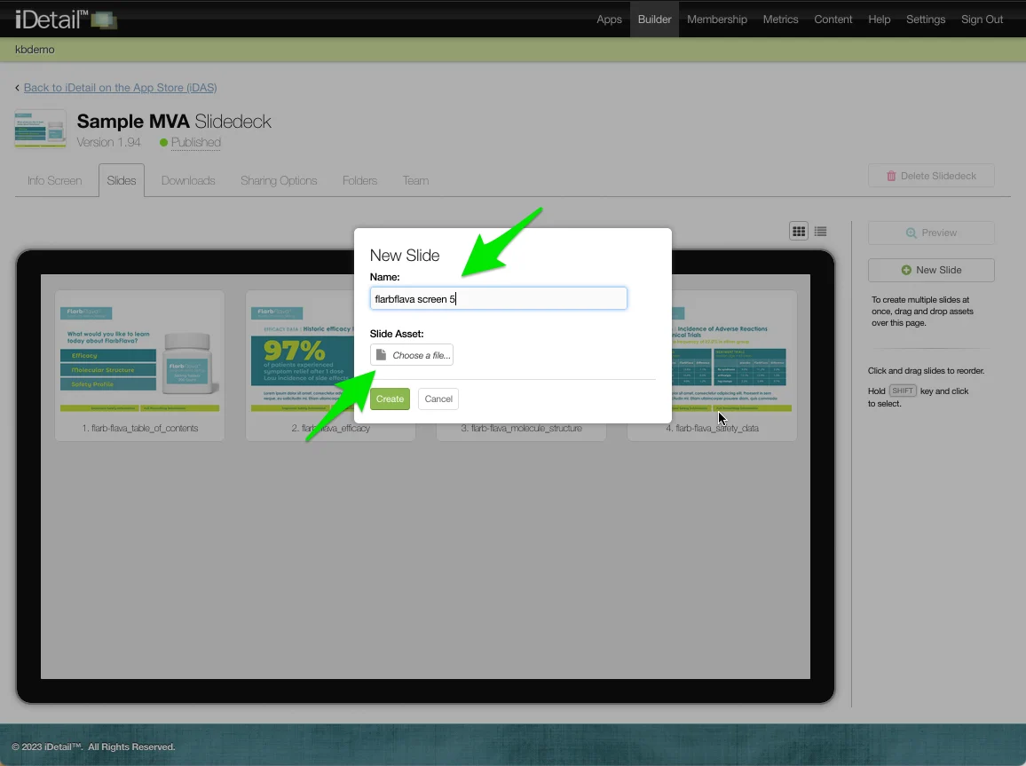Click the Version 1.94 text
The height and width of the screenshot is (766, 1026).
click(108, 143)
